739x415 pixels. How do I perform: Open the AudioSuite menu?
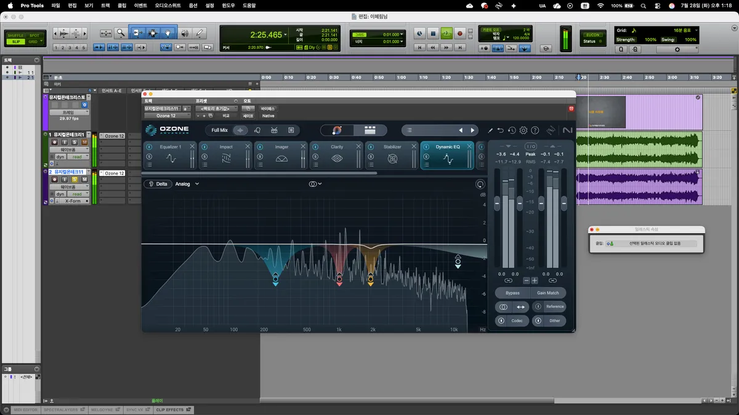pyautogui.click(x=168, y=6)
